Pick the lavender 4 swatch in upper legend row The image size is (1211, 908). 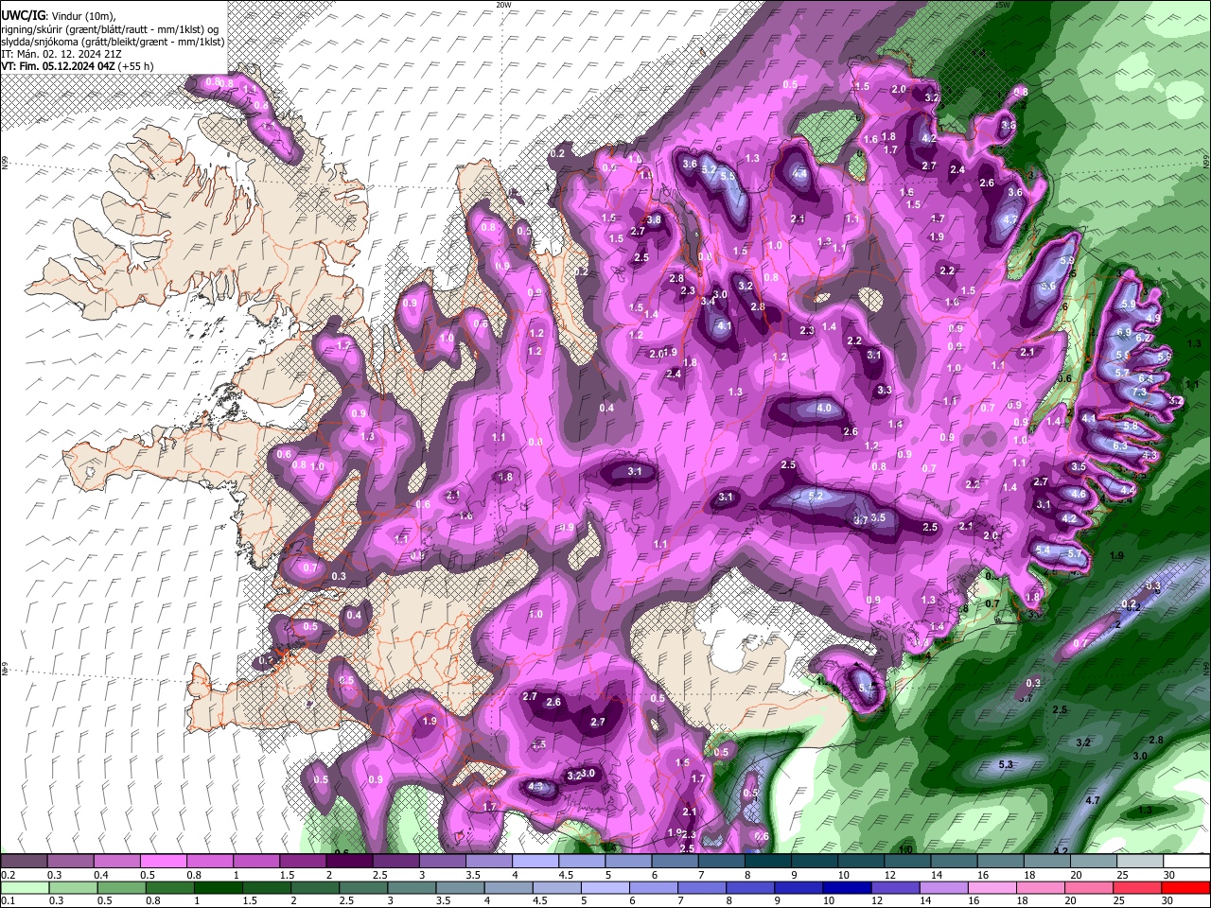click(x=535, y=861)
